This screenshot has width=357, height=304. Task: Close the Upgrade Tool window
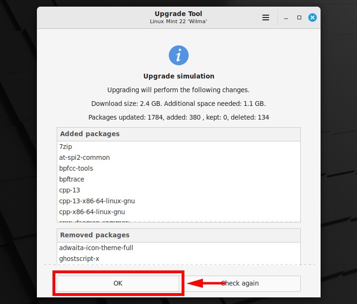313,17
